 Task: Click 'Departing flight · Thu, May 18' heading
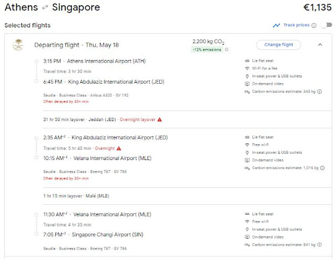(x=76, y=45)
